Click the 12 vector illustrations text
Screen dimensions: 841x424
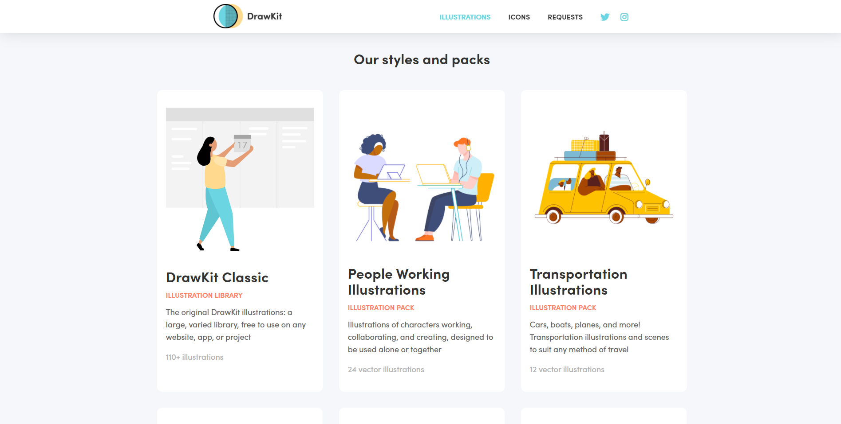click(567, 370)
